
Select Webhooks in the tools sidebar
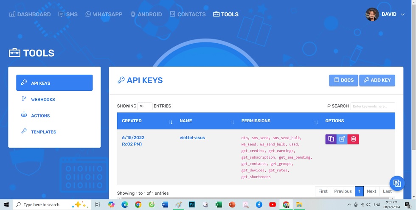tap(43, 99)
